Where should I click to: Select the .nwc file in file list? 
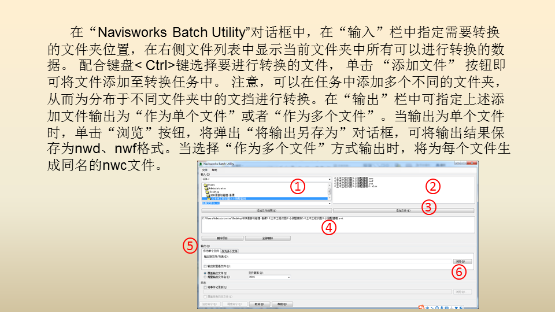click(x=354, y=179)
